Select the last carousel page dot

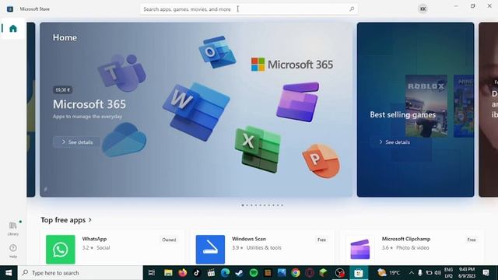pos(282,205)
